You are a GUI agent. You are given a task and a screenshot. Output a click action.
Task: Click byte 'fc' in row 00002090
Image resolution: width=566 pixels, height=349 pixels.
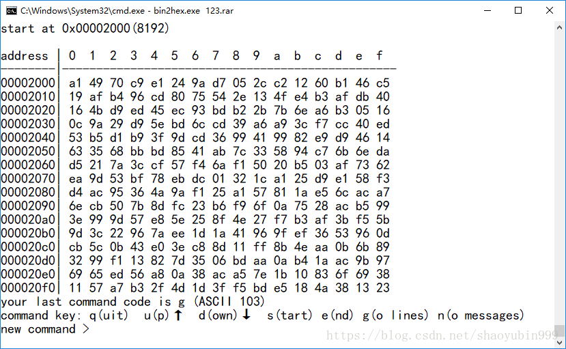pos(178,206)
